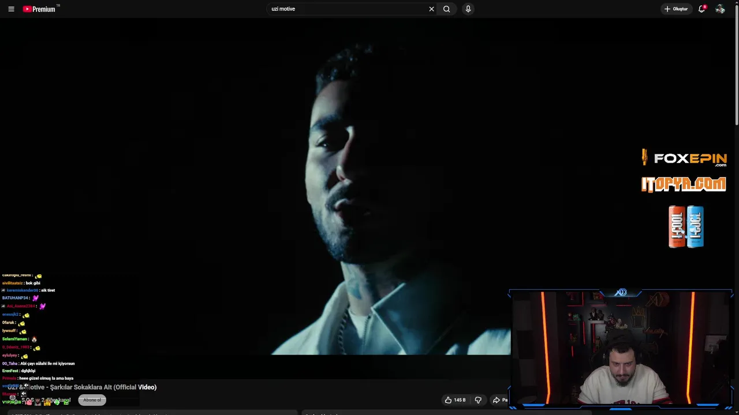The image size is (739, 415).
Task: Subscribe with the Abone ol button
Action: (92, 400)
